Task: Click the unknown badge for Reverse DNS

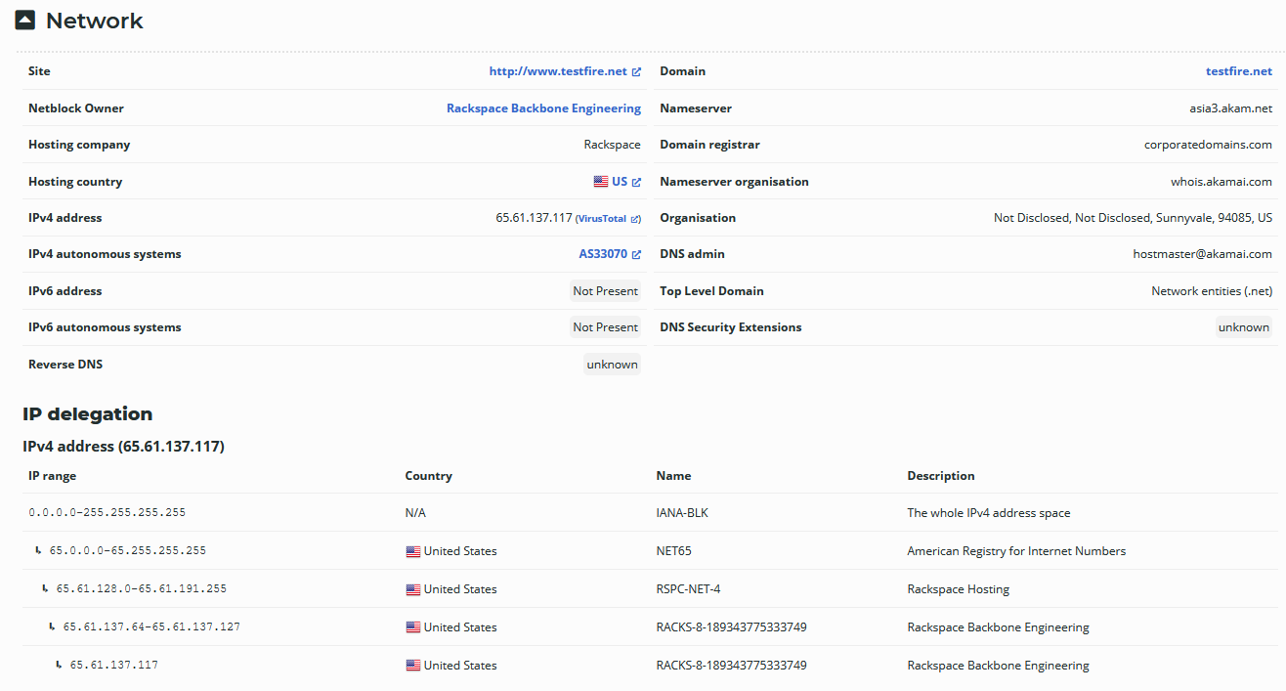Action: coord(613,365)
